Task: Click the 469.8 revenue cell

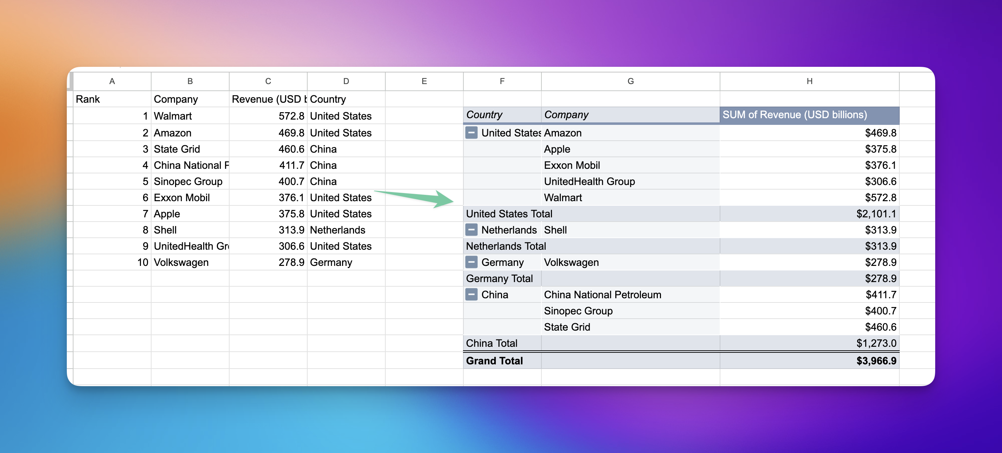Action: click(x=268, y=133)
